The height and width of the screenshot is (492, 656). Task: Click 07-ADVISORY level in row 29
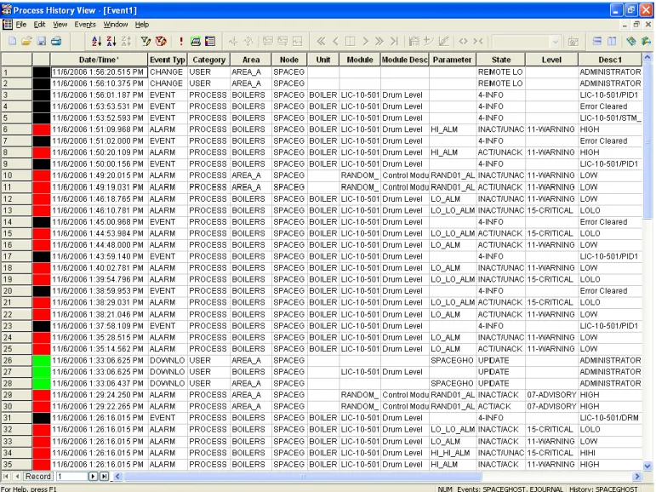pyautogui.click(x=551, y=395)
